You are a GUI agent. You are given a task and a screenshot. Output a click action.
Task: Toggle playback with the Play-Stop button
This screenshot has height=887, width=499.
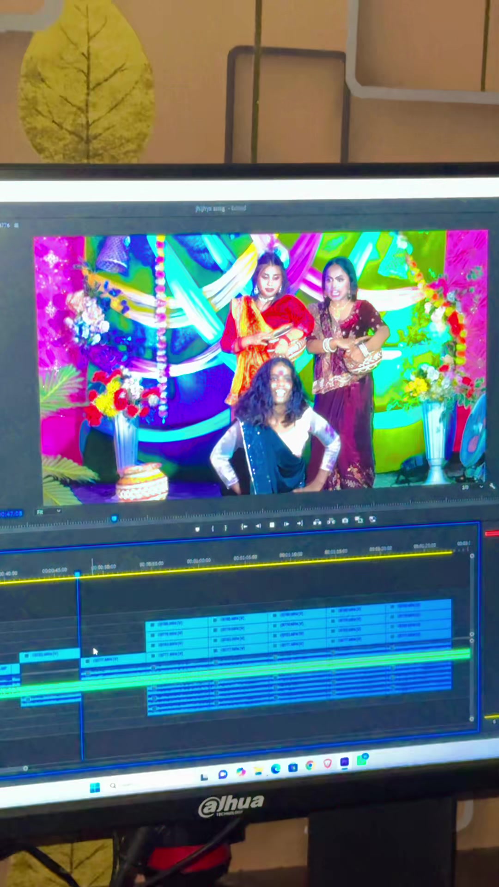point(272,525)
